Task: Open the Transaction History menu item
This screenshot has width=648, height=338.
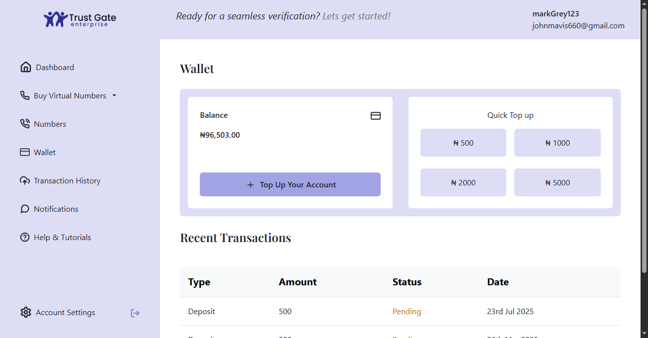Action: pyautogui.click(x=67, y=180)
